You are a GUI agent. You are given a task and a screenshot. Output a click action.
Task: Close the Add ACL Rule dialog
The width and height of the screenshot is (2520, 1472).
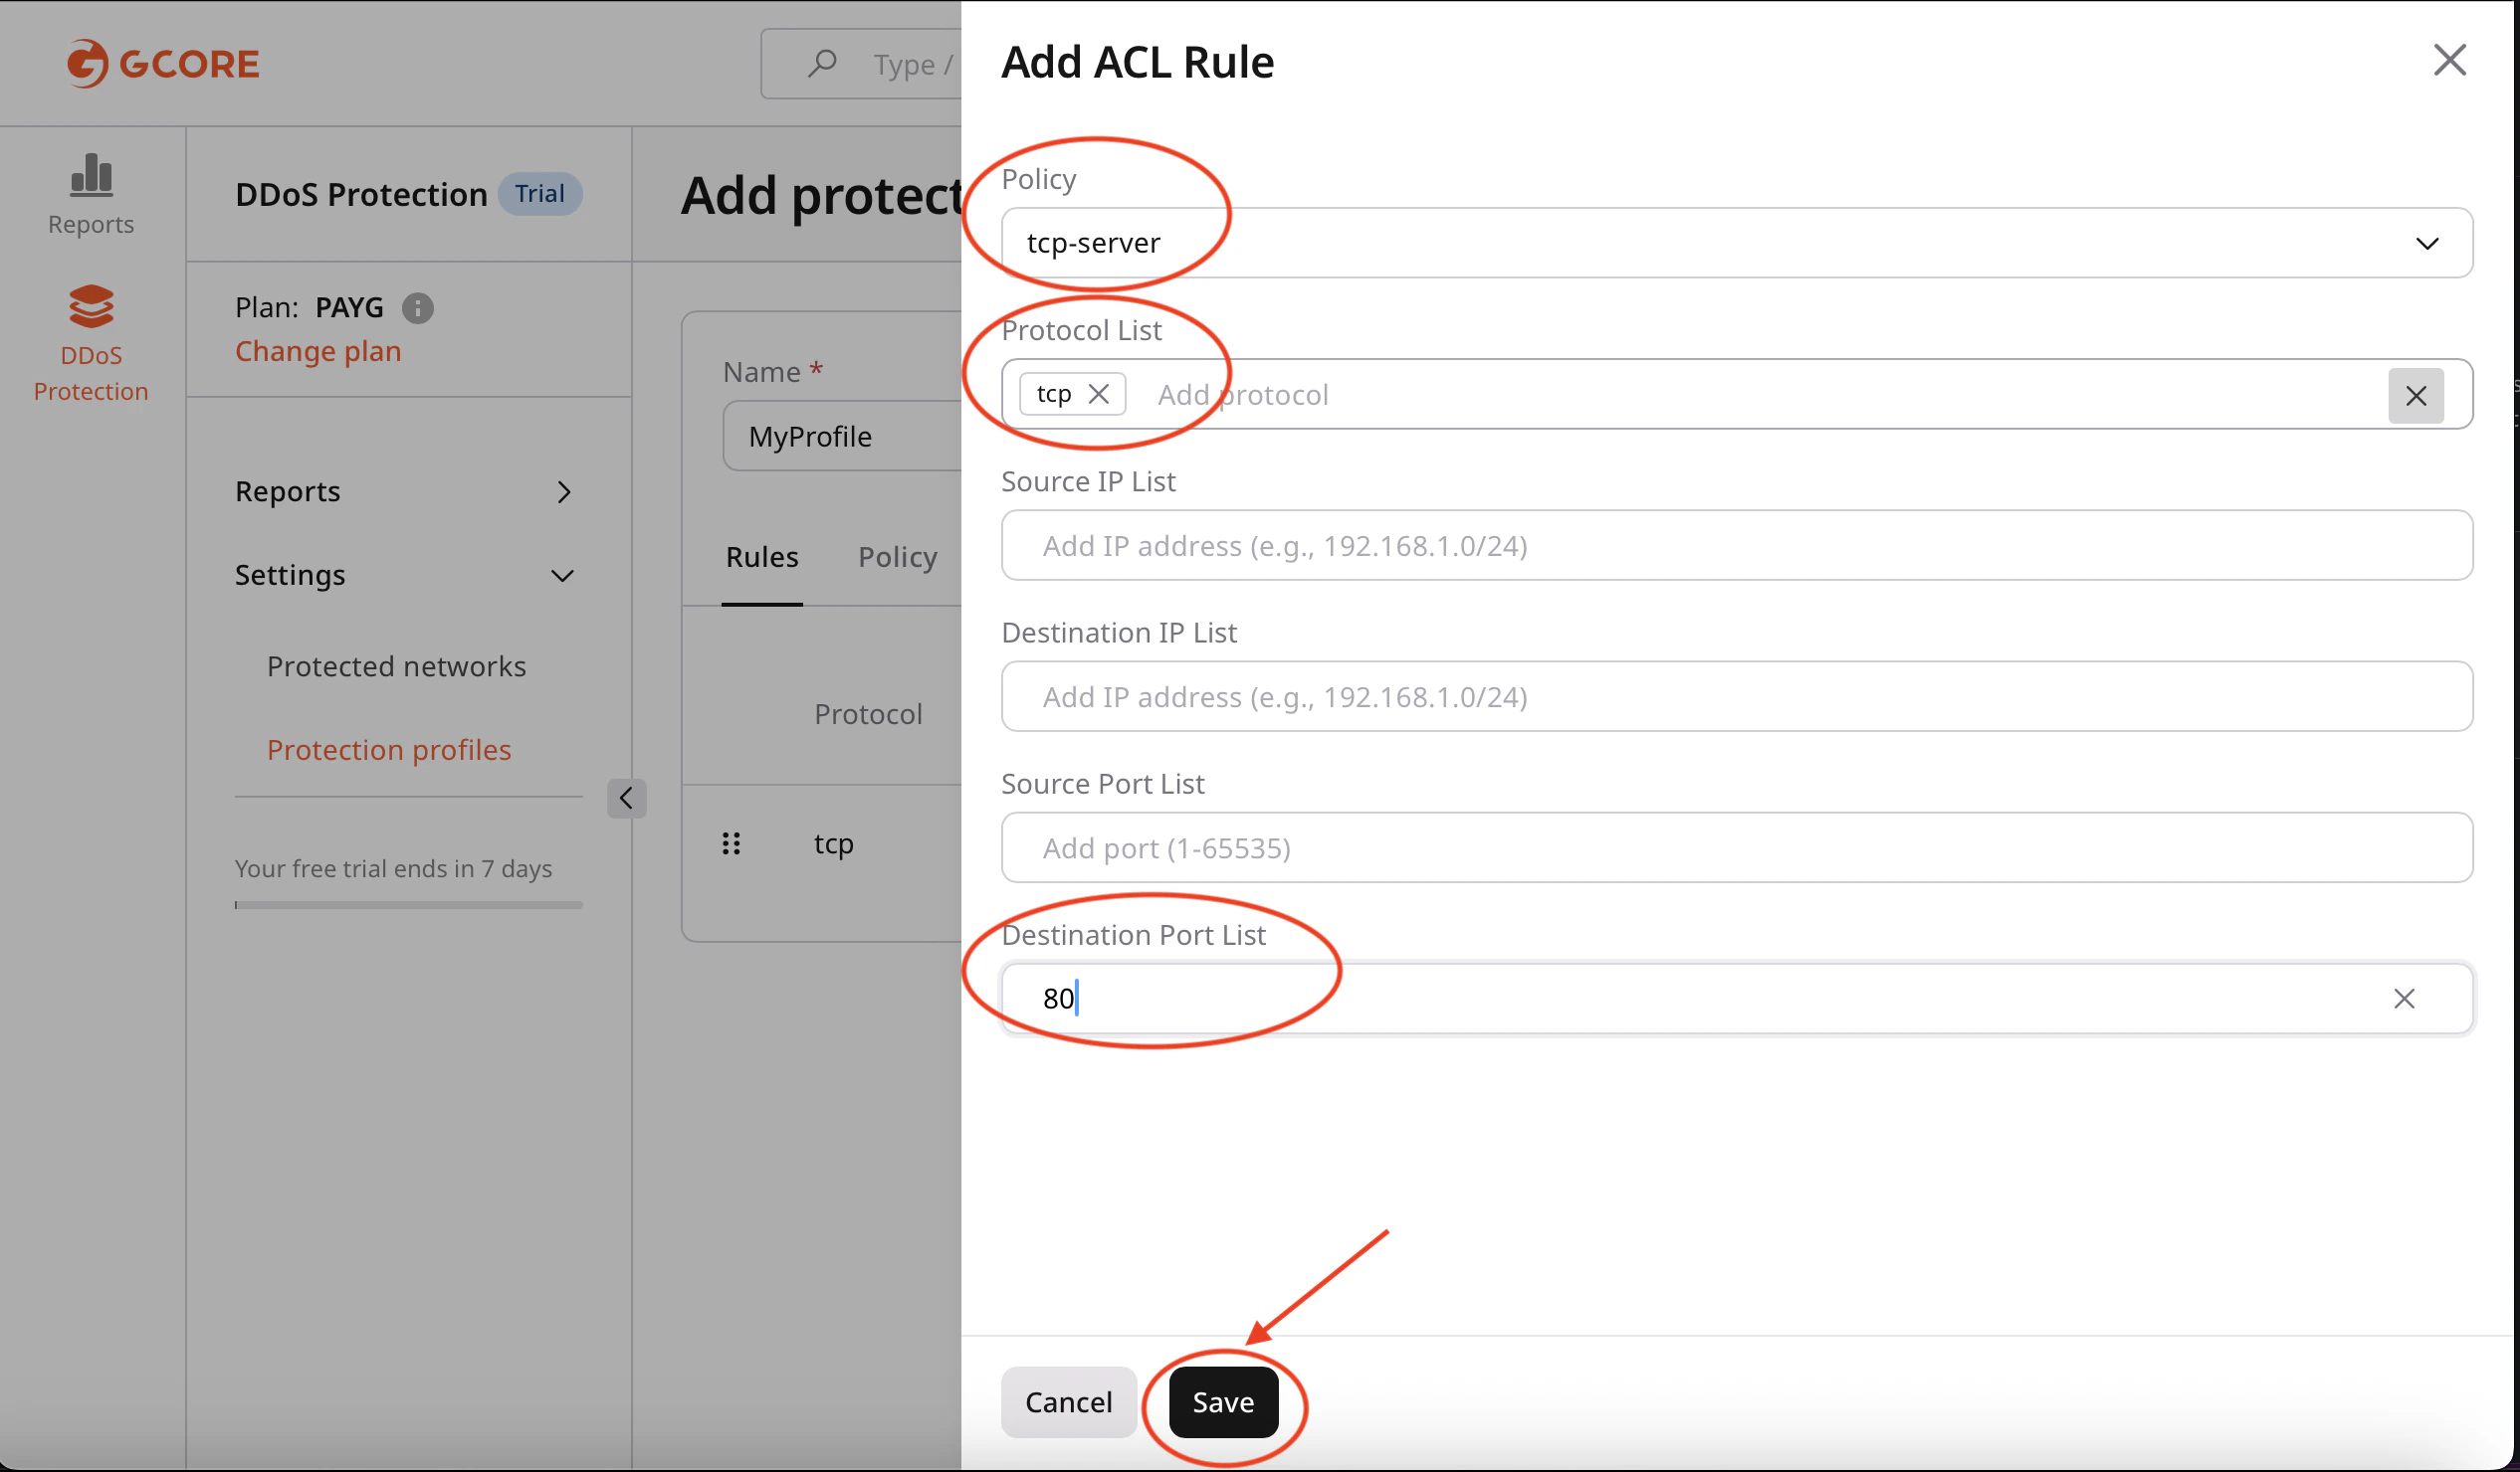click(2450, 60)
